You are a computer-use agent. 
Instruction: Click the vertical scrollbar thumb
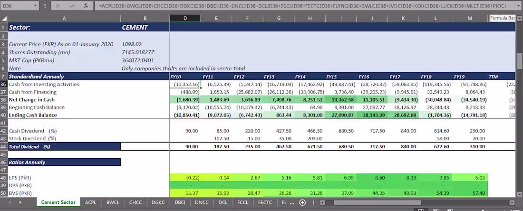coord(520,60)
